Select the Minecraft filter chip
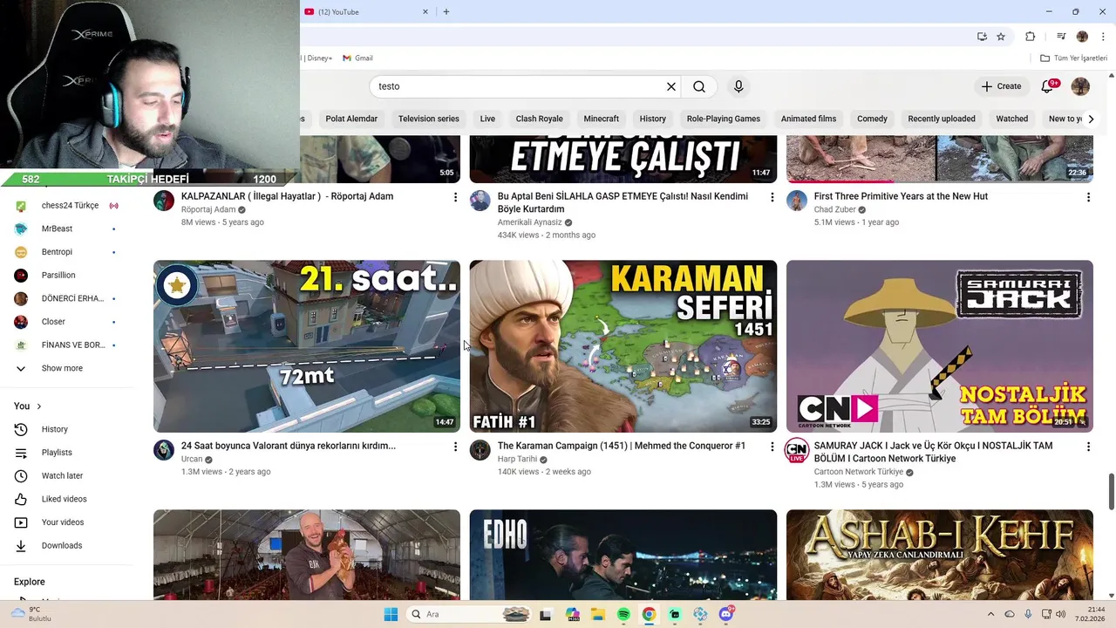 click(601, 119)
